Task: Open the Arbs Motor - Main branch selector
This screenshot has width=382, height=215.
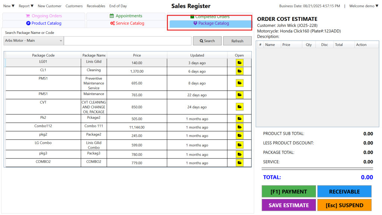Action: tap(34, 41)
